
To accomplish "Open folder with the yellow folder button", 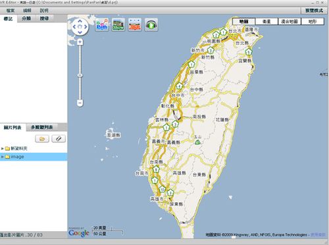I will 42,139.
